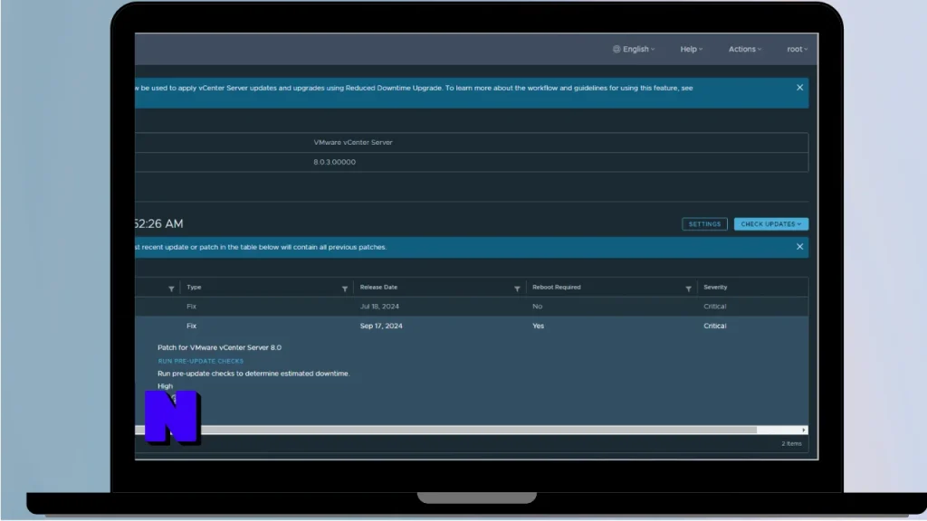Dismiss the Reduced Downtime Upgrade banner
This screenshot has width=927, height=521.
(x=800, y=88)
